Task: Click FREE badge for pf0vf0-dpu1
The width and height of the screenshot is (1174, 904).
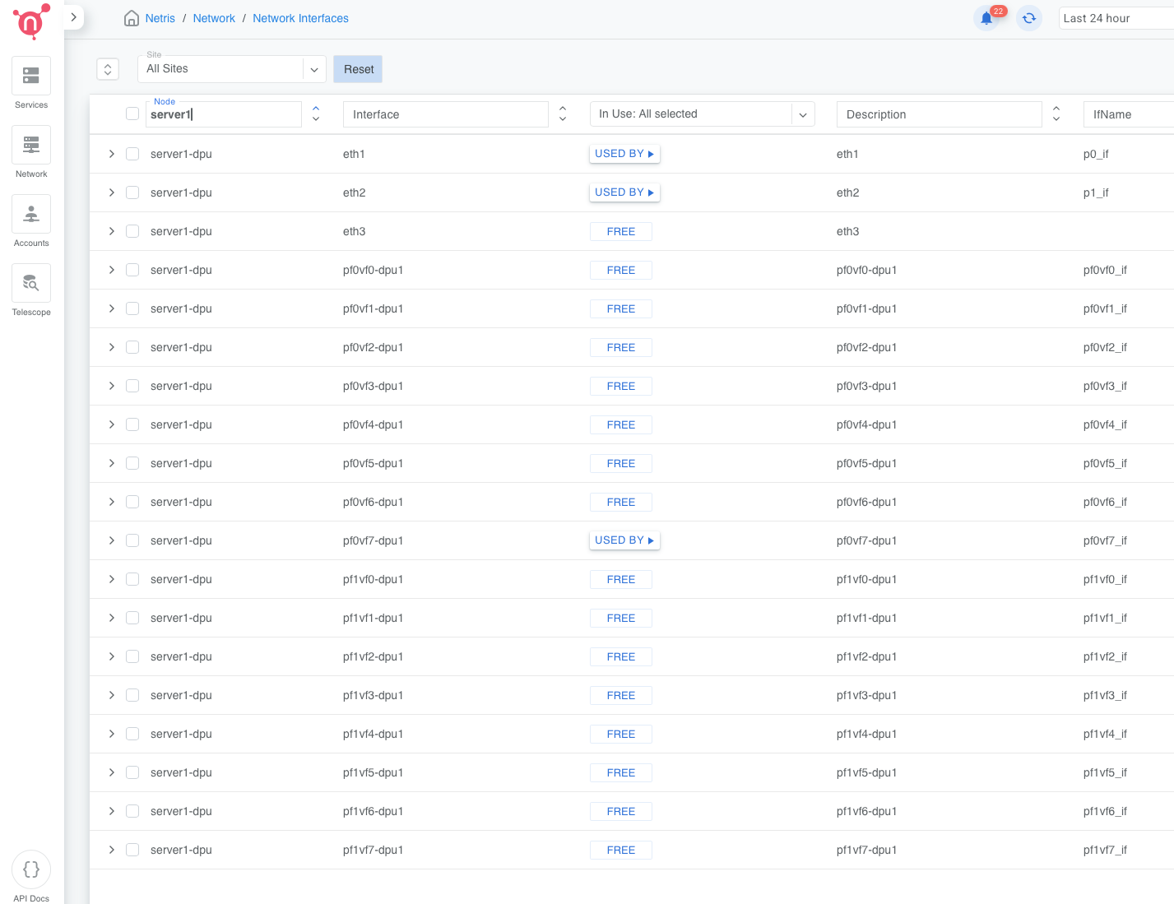Action: click(621, 271)
